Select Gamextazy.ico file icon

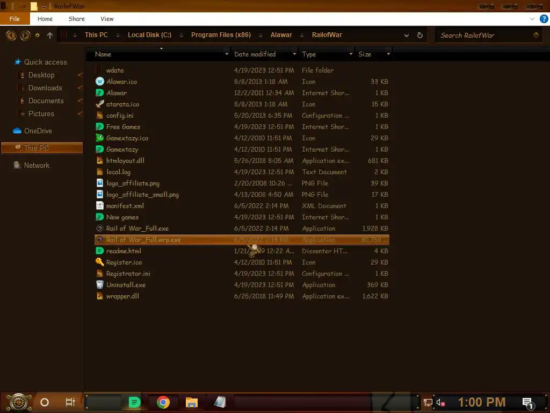pos(99,138)
